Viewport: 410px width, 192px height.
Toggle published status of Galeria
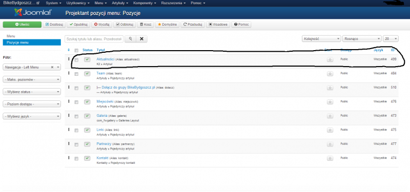87,116
